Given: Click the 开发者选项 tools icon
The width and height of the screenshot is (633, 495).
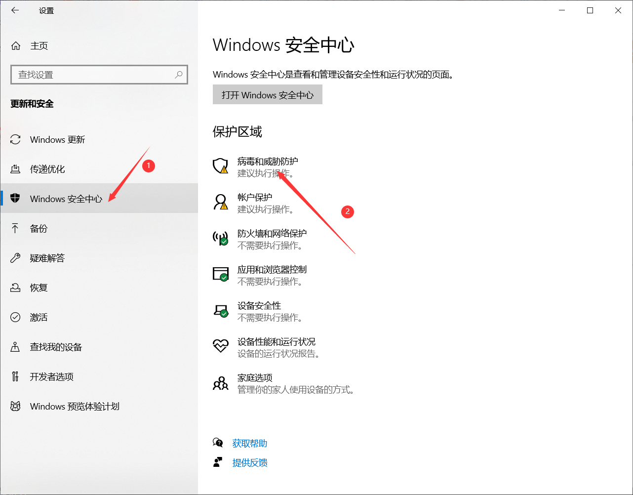Looking at the screenshot, I should pos(15,376).
